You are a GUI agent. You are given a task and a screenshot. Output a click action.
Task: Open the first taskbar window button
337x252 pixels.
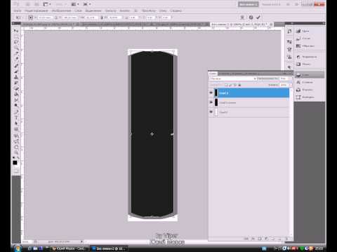(x=70, y=248)
